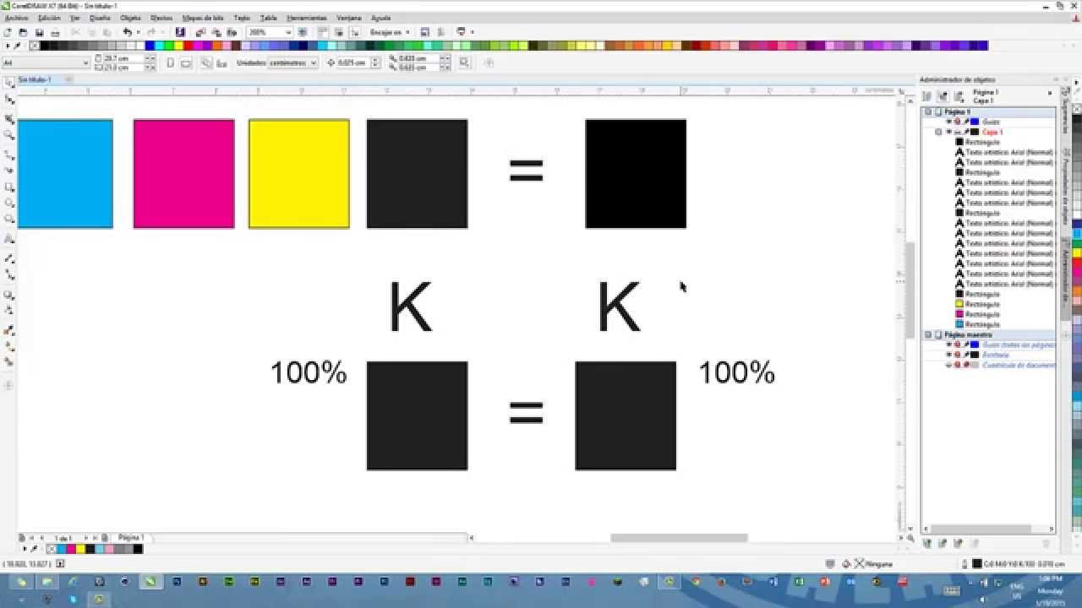Pick the yellow swatch in the right palette
The height and width of the screenshot is (608, 1082).
[1077, 253]
